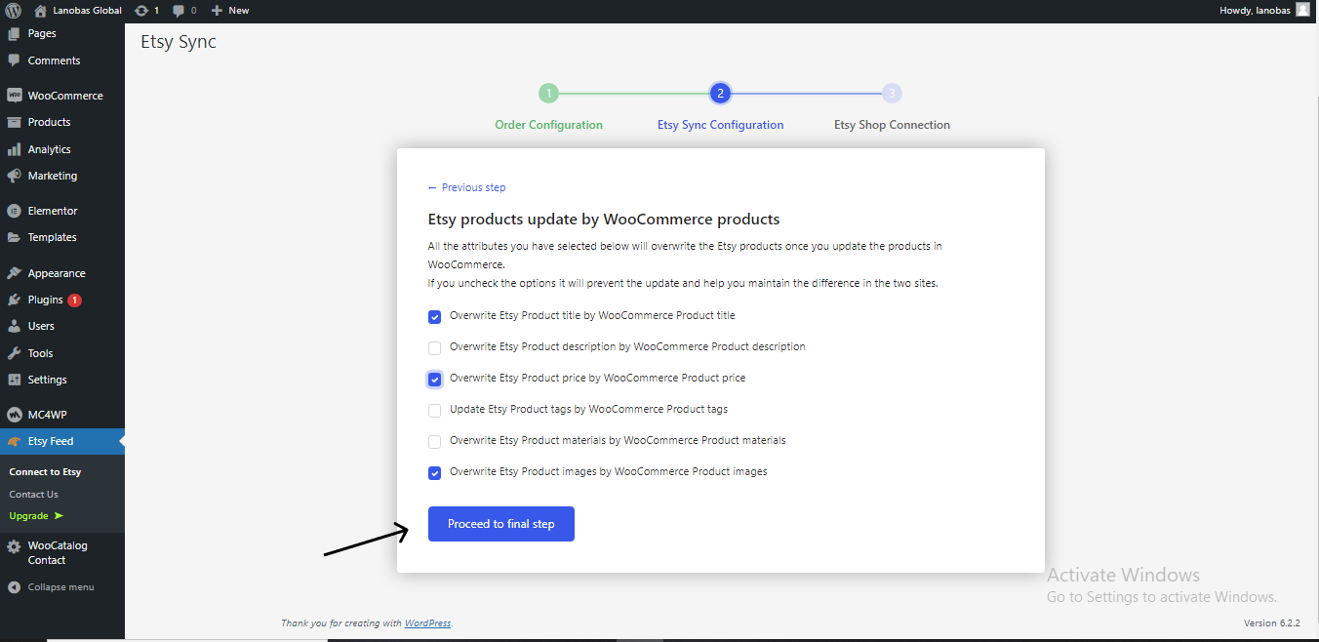This screenshot has width=1319, height=642.
Task: Click the Tools wrench icon
Action: 14,353
